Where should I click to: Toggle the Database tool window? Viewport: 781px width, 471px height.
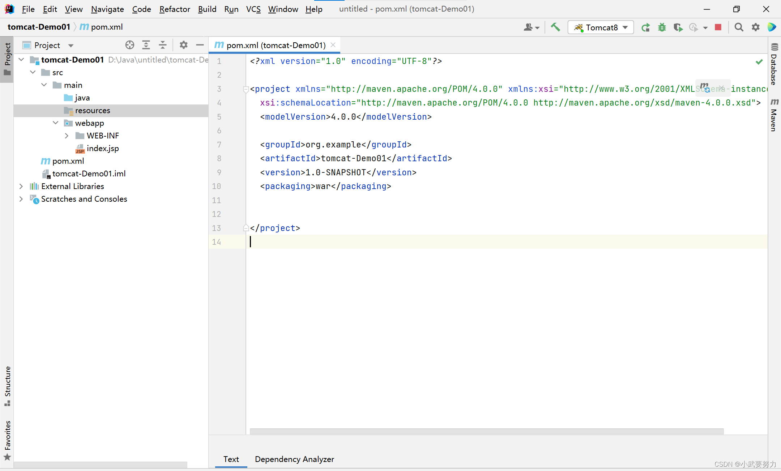pos(774,65)
